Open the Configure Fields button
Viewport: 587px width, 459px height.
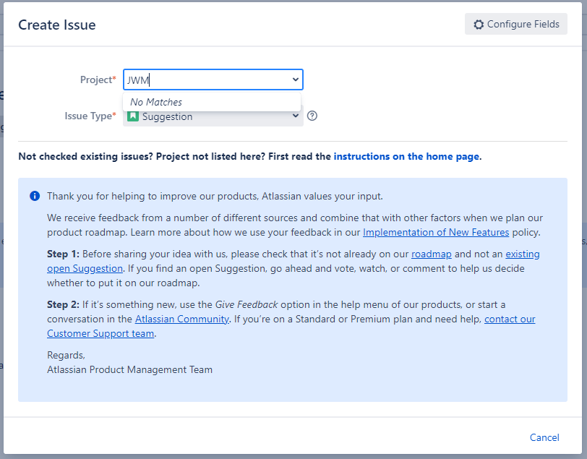pos(516,25)
